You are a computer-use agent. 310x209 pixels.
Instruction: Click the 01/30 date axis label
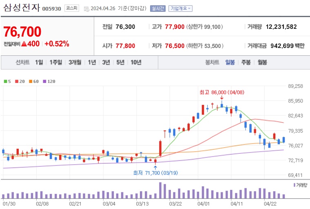(x=9, y=204)
